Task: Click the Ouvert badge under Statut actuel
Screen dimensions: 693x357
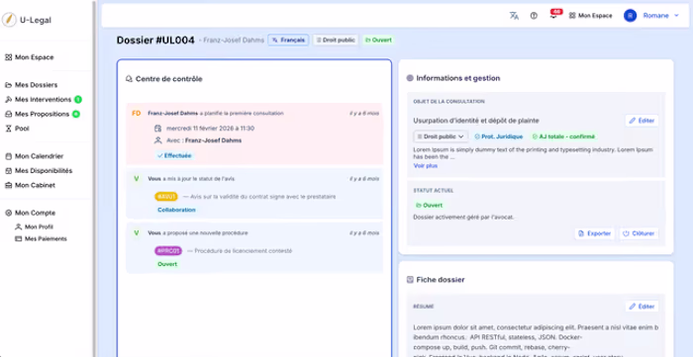Action: point(429,205)
